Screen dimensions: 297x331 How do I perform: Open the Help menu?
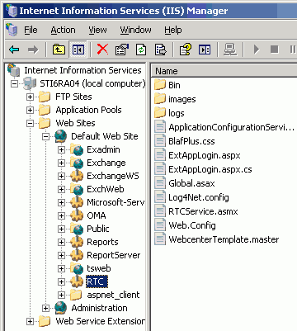pos(173,30)
